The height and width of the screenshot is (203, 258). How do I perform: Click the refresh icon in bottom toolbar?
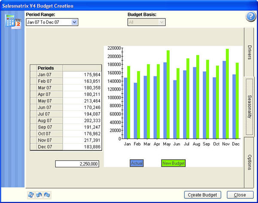(31, 194)
